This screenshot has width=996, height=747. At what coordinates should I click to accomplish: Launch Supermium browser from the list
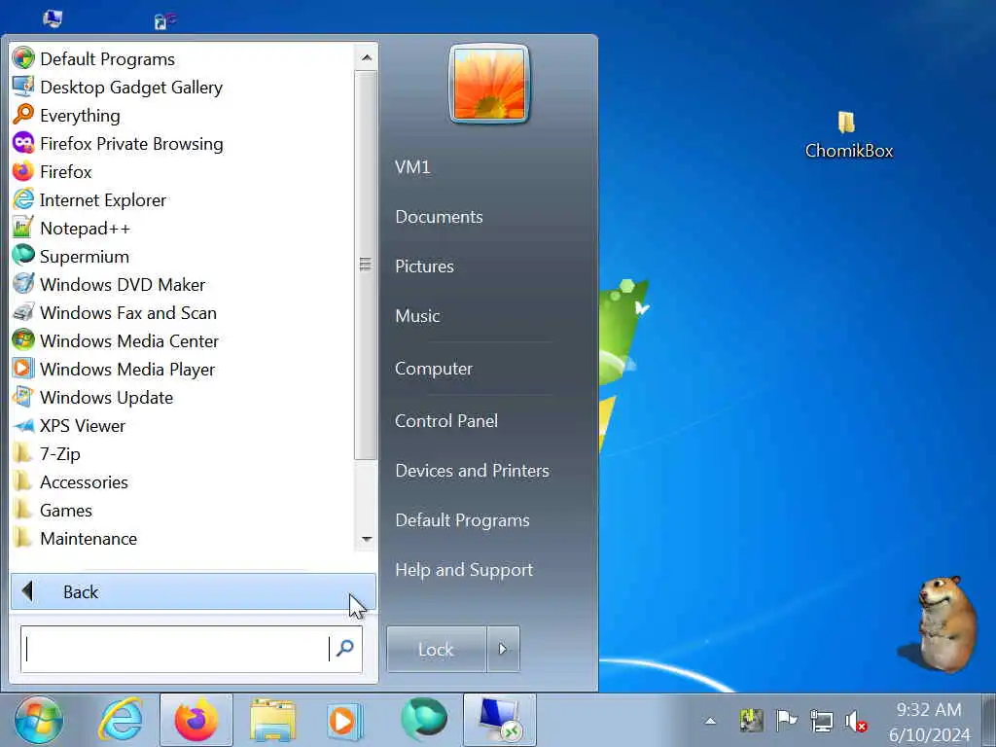[23, 256]
